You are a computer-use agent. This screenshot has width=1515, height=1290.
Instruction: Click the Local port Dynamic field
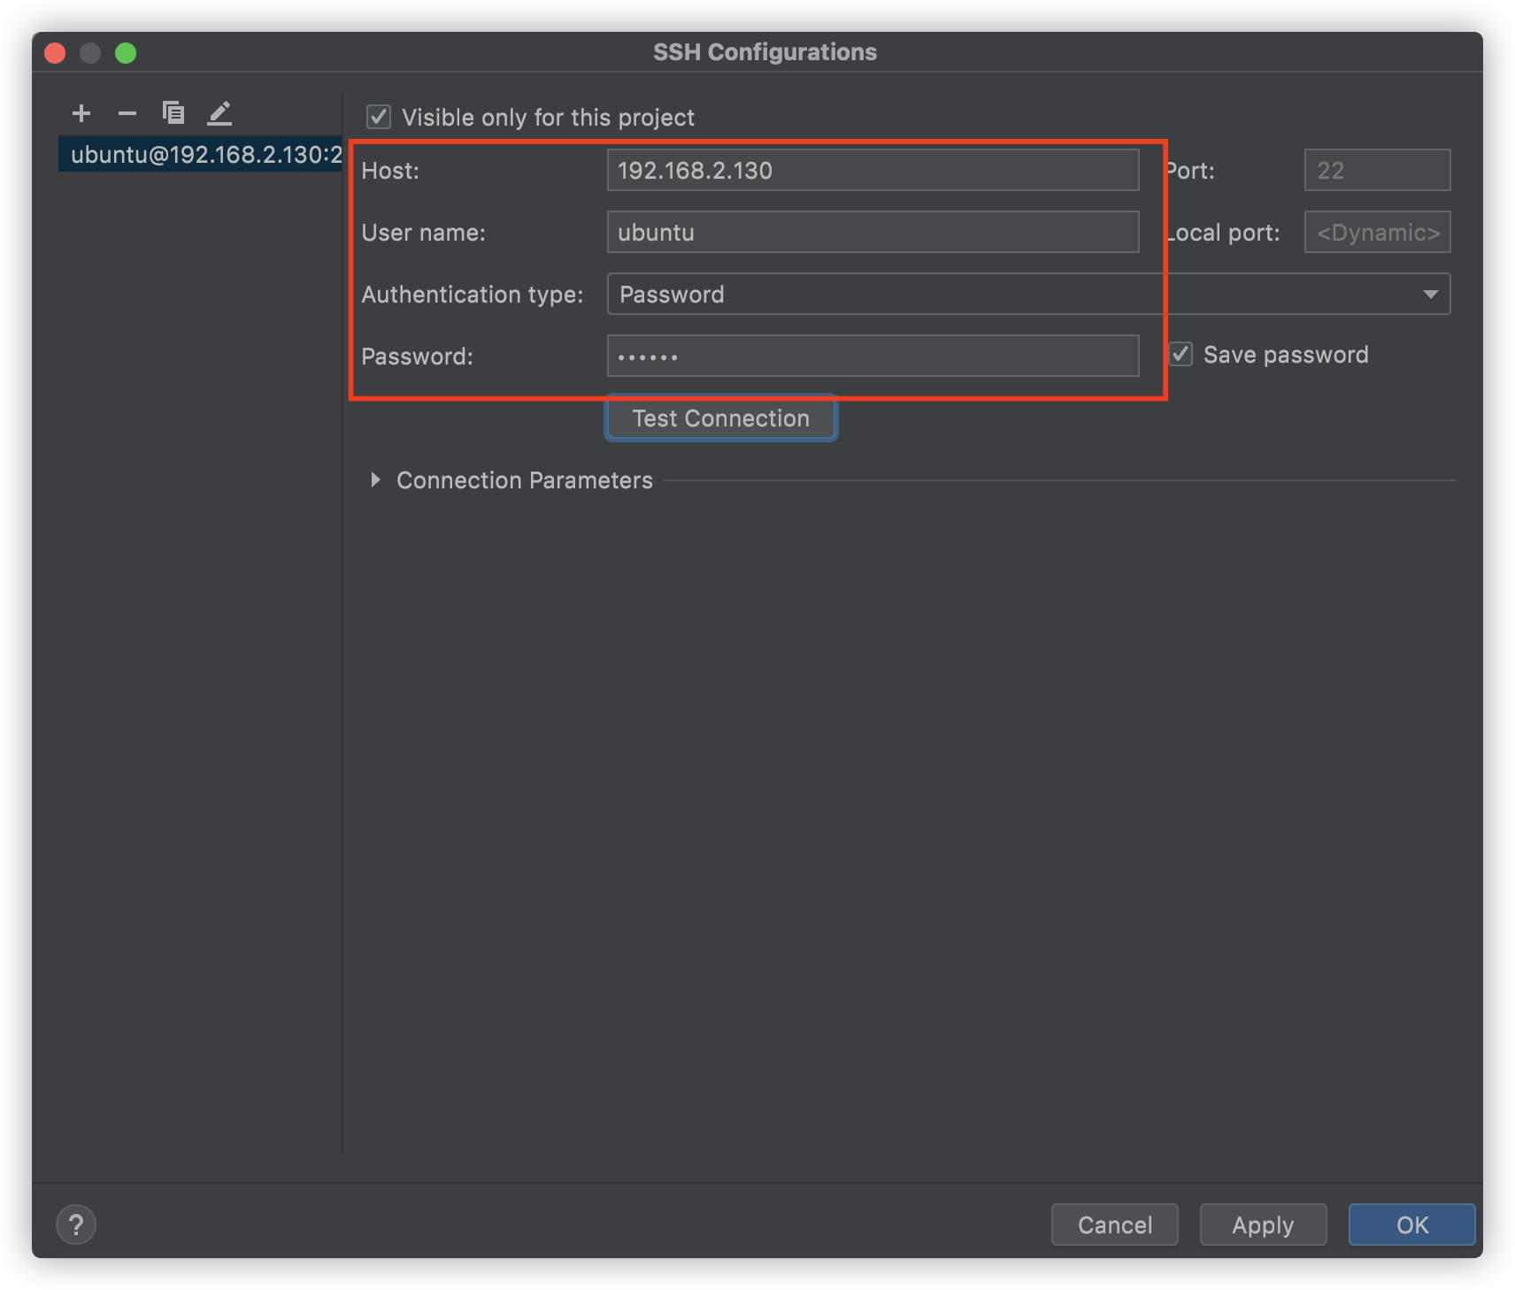1378,232
